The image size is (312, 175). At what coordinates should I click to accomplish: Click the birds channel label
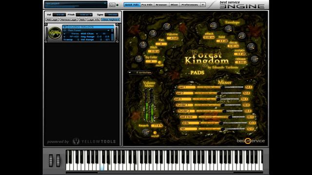pyautogui.click(x=190, y=123)
